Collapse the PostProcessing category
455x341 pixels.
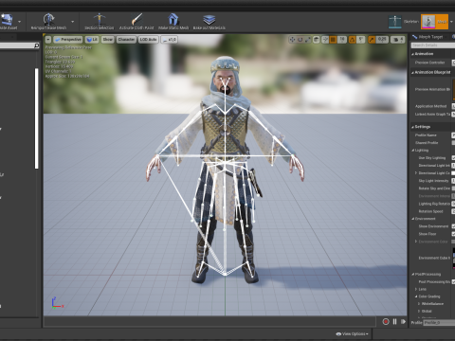[413, 274]
